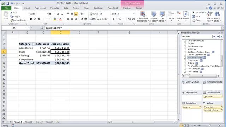Click the Undo arrow
This screenshot has height=127, width=226.
tap(12, 4)
